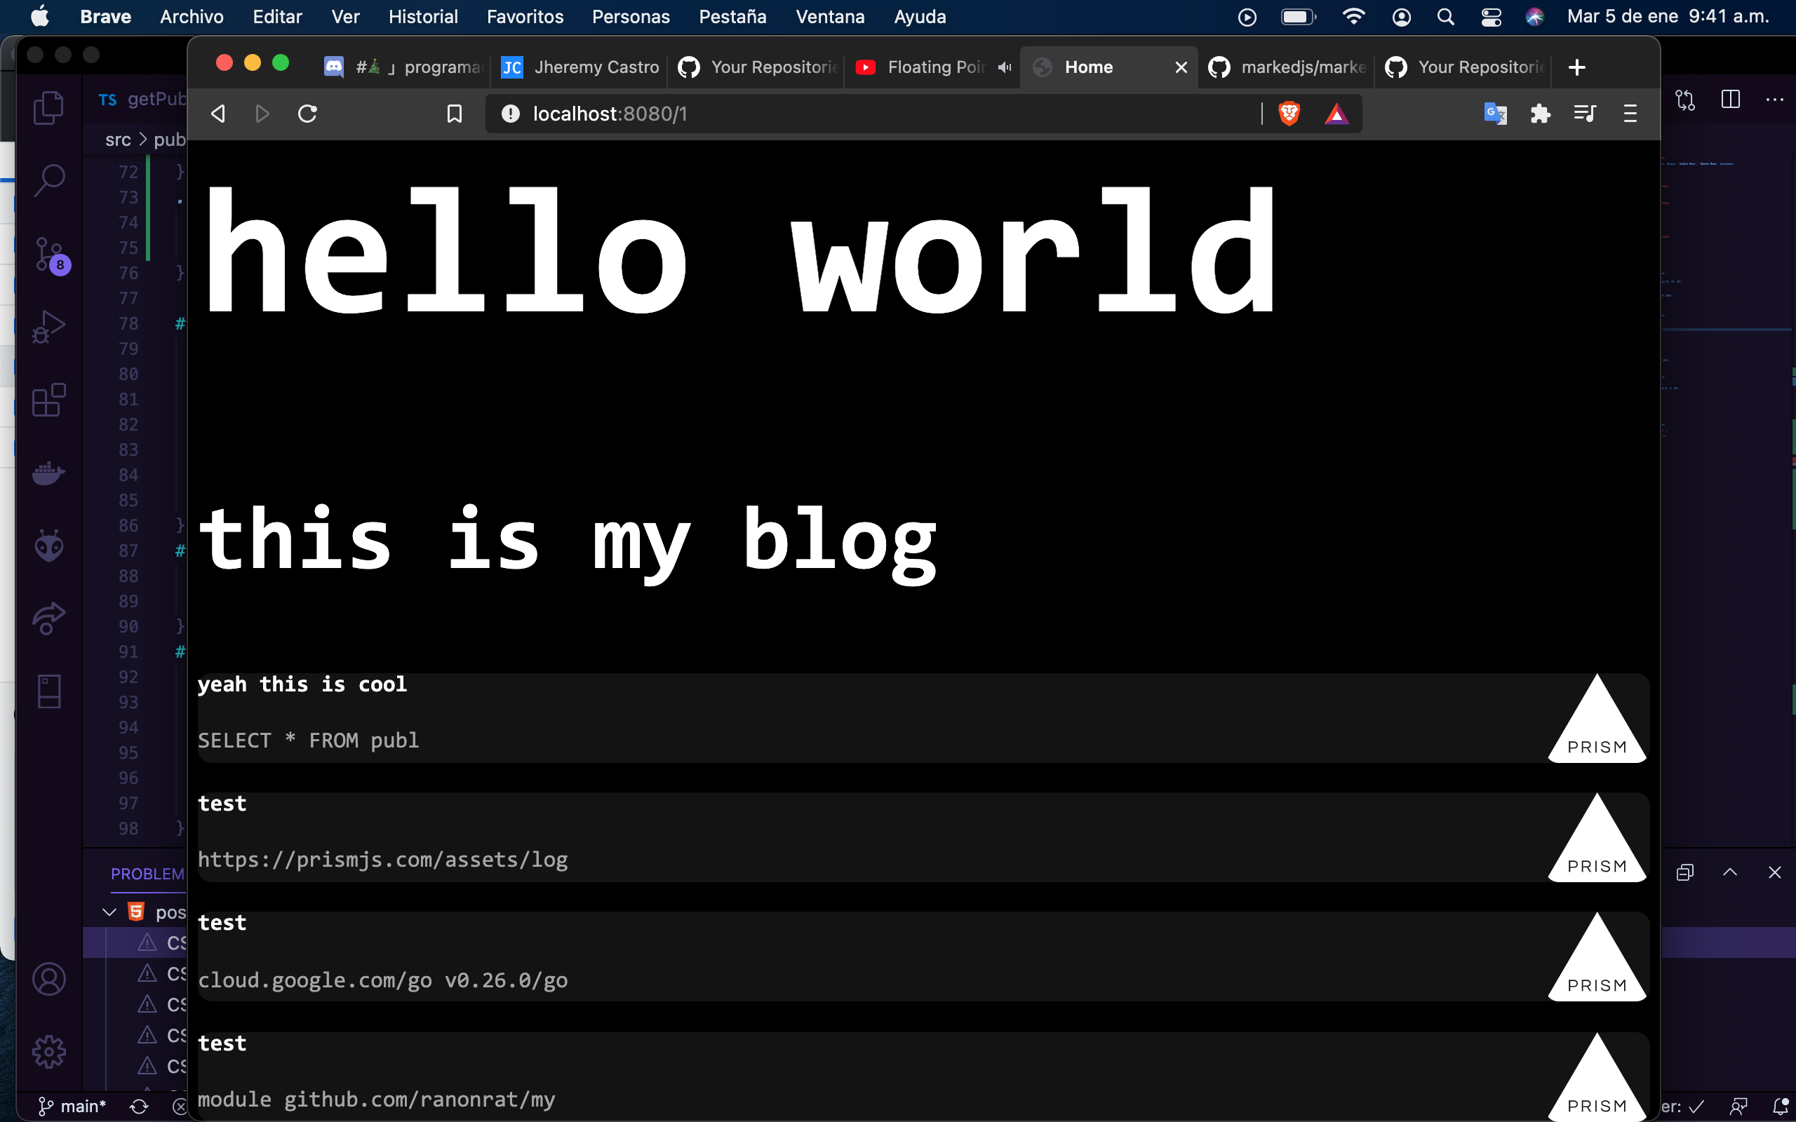Bookmark this page with bookmark icon
The width and height of the screenshot is (1796, 1122).
[x=454, y=114]
